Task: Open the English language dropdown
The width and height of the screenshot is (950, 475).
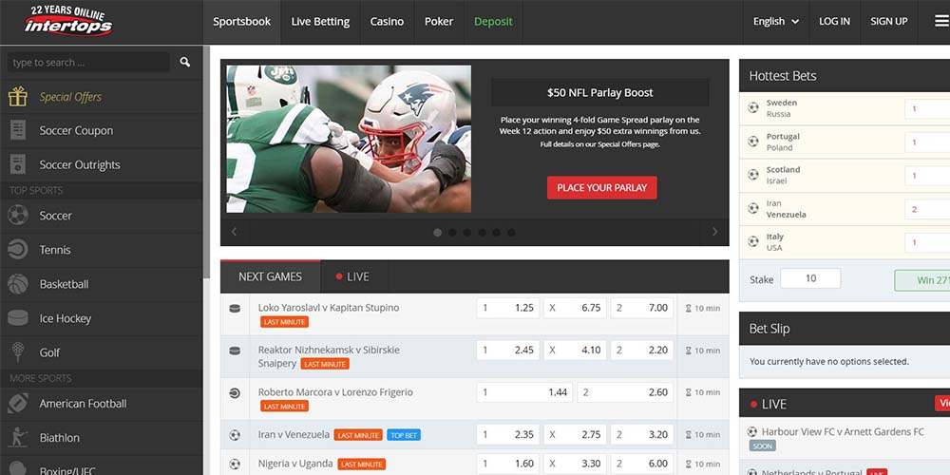Action: [x=775, y=21]
